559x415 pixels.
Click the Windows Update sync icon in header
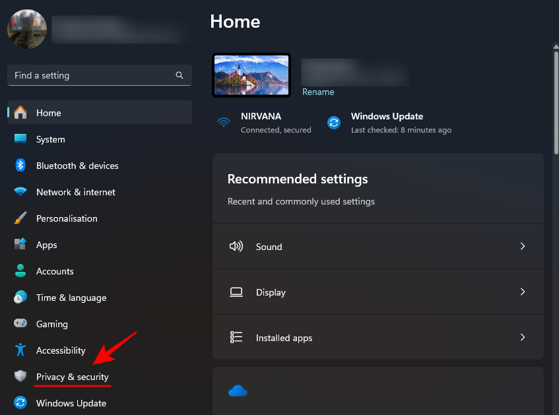tap(334, 123)
